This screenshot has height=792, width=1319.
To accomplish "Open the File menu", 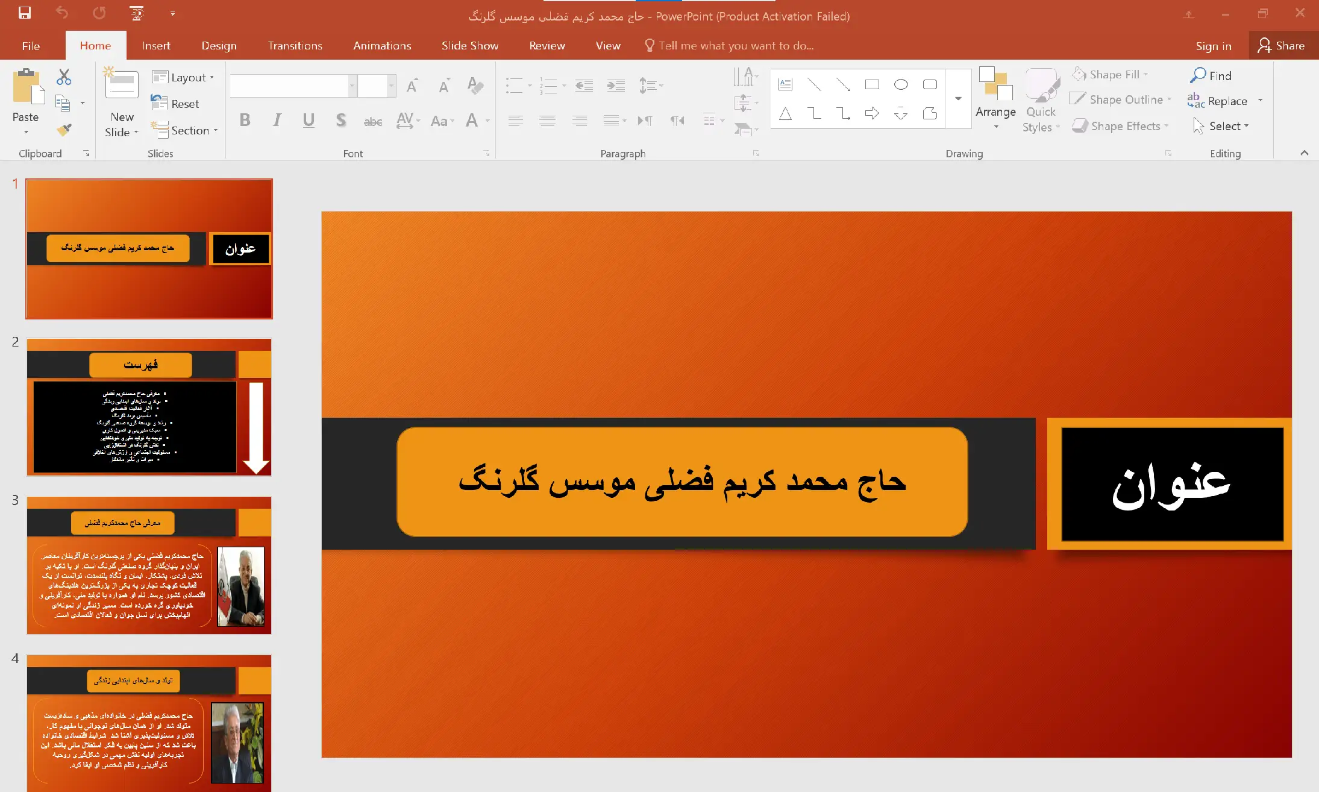I will click(x=31, y=46).
